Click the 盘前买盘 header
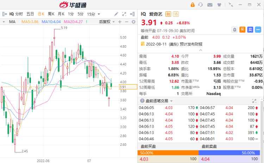The width and height of the screenshot is (264, 163). coord(148,147)
